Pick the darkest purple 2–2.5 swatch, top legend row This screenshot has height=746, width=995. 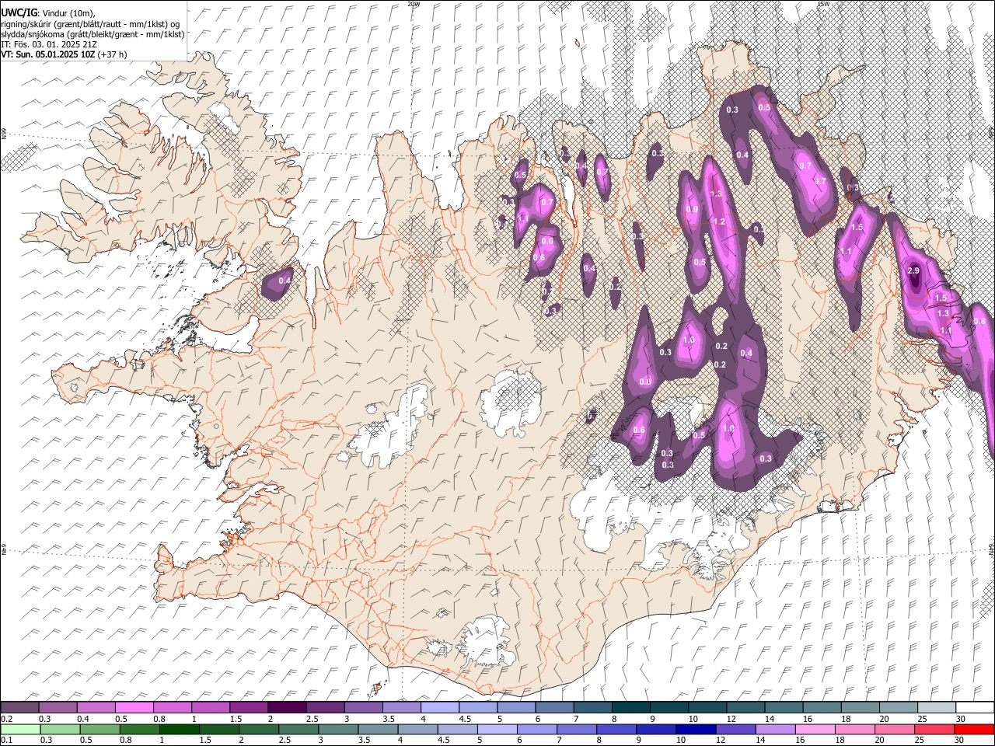tap(286, 708)
